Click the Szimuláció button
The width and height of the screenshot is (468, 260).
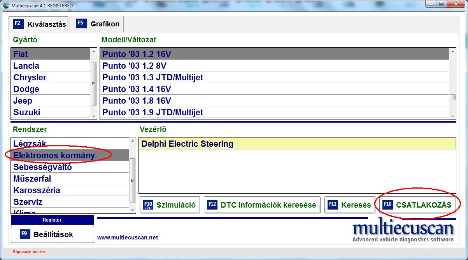170,205
